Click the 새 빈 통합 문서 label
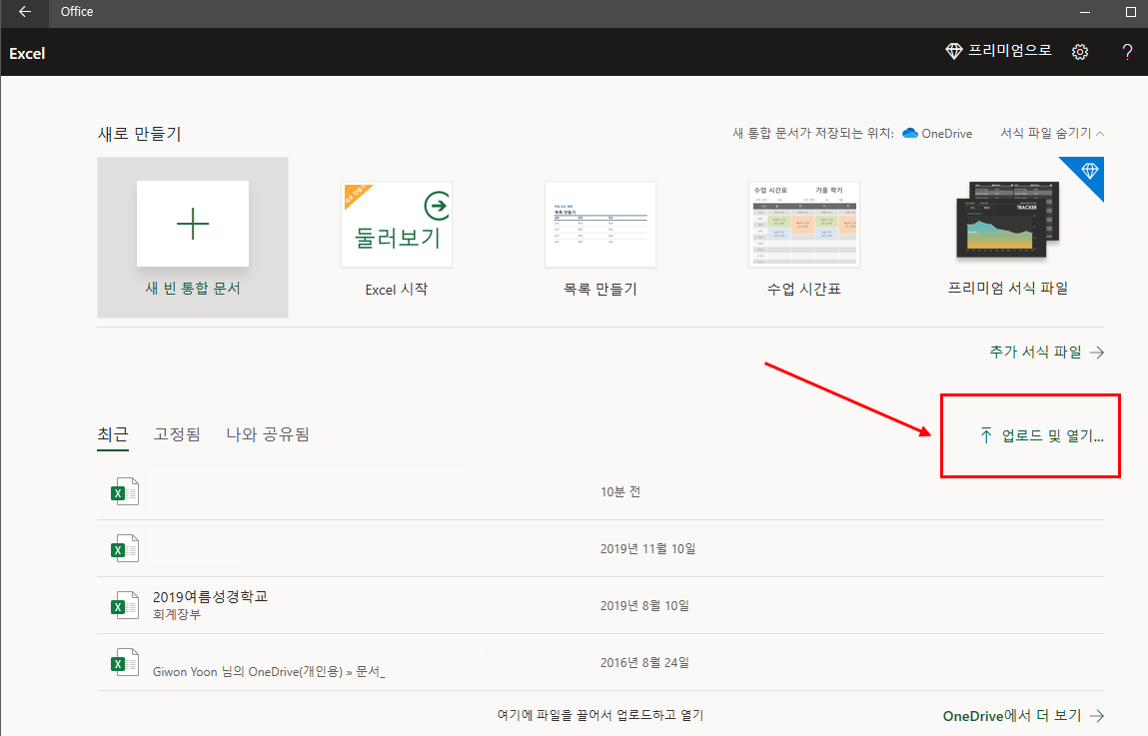This screenshot has height=736, width=1148. (x=193, y=289)
